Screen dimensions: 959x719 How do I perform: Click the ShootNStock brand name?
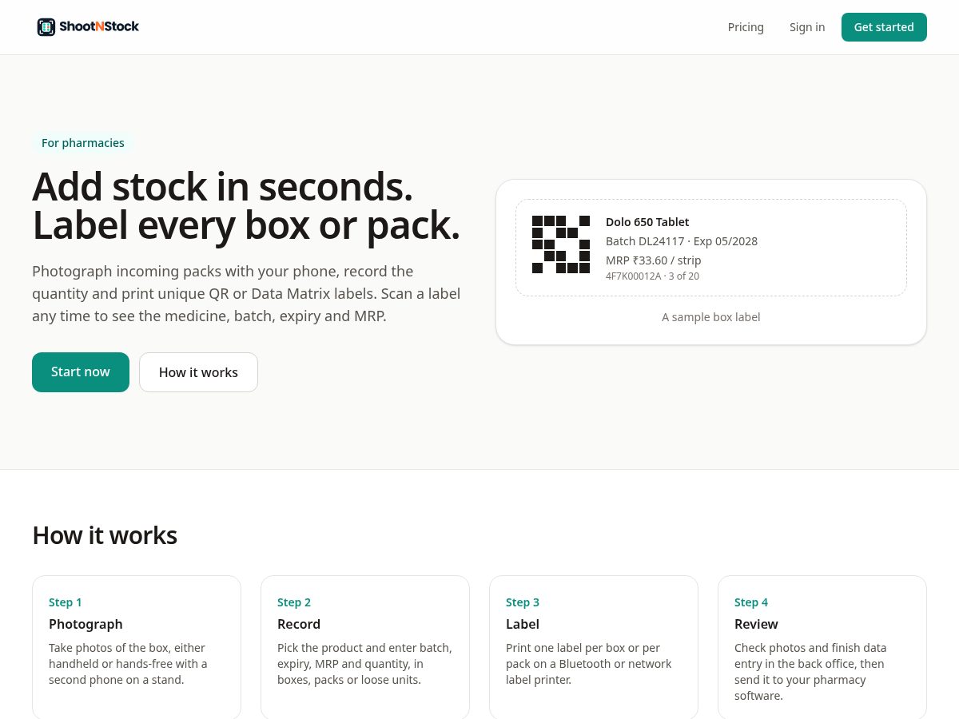(x=99, y=26)
